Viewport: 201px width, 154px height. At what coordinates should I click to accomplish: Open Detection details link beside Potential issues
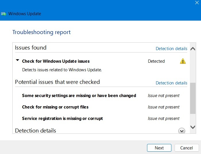click(x=171, y=83)
